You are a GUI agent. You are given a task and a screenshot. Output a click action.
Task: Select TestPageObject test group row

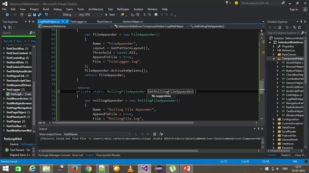(x=18, y=112)
